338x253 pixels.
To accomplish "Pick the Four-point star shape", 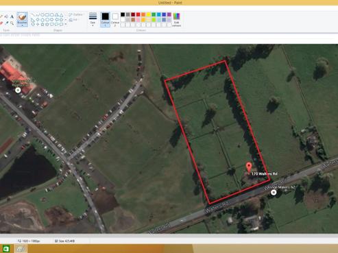I will coord(38,24).
